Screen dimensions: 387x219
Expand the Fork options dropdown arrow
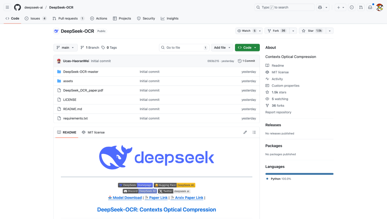(x=293, y=31)
